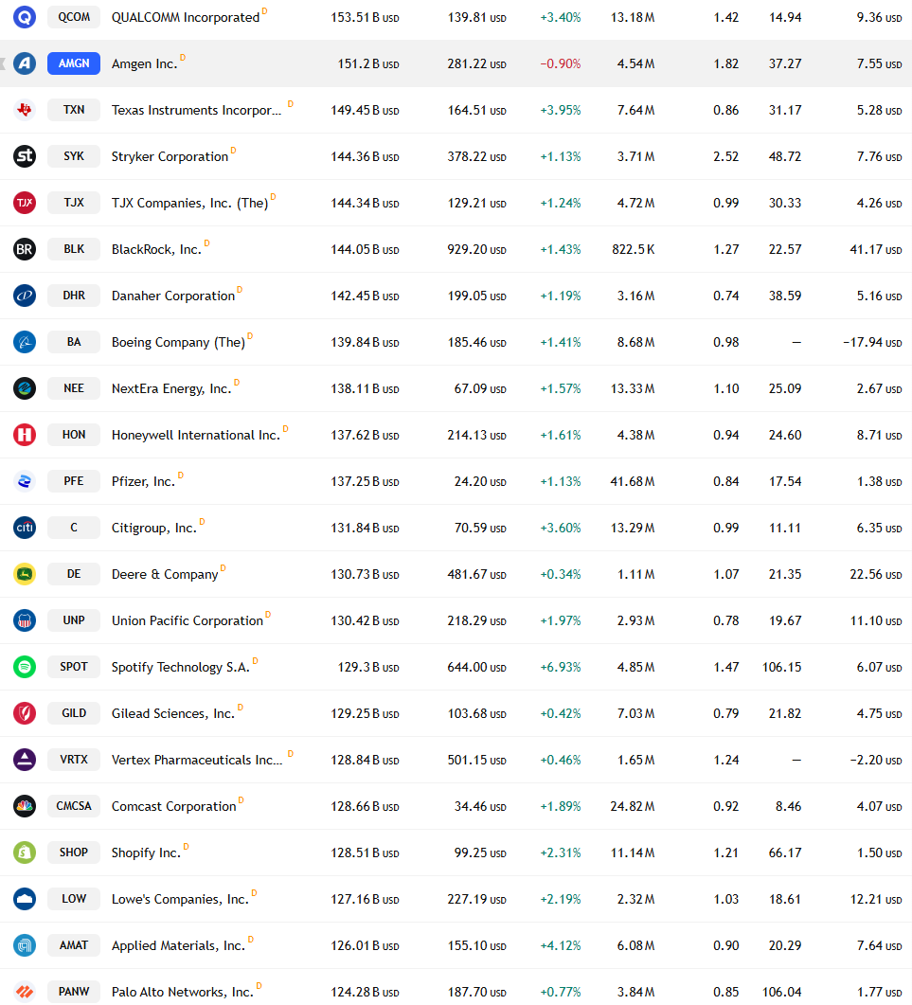Click the Texas Instruments logo icon
912x1005 pixels.
pyautogui.click(x=25, y=110)
